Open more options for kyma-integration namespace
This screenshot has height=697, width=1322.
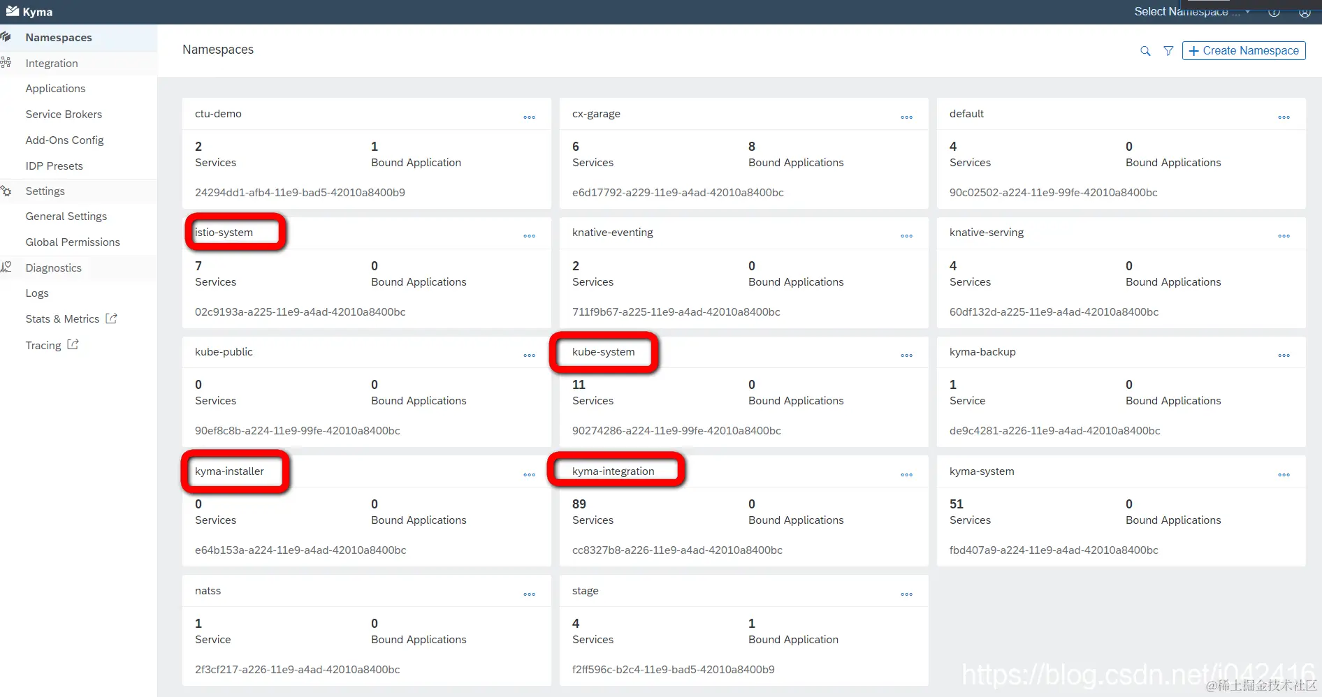coord(907,475)
